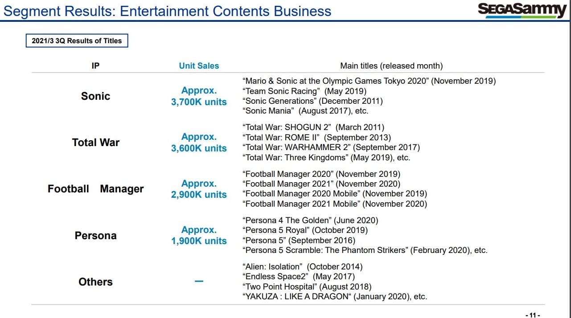Click 'Approx. 3,600K units' for Total War

[199, 143]
